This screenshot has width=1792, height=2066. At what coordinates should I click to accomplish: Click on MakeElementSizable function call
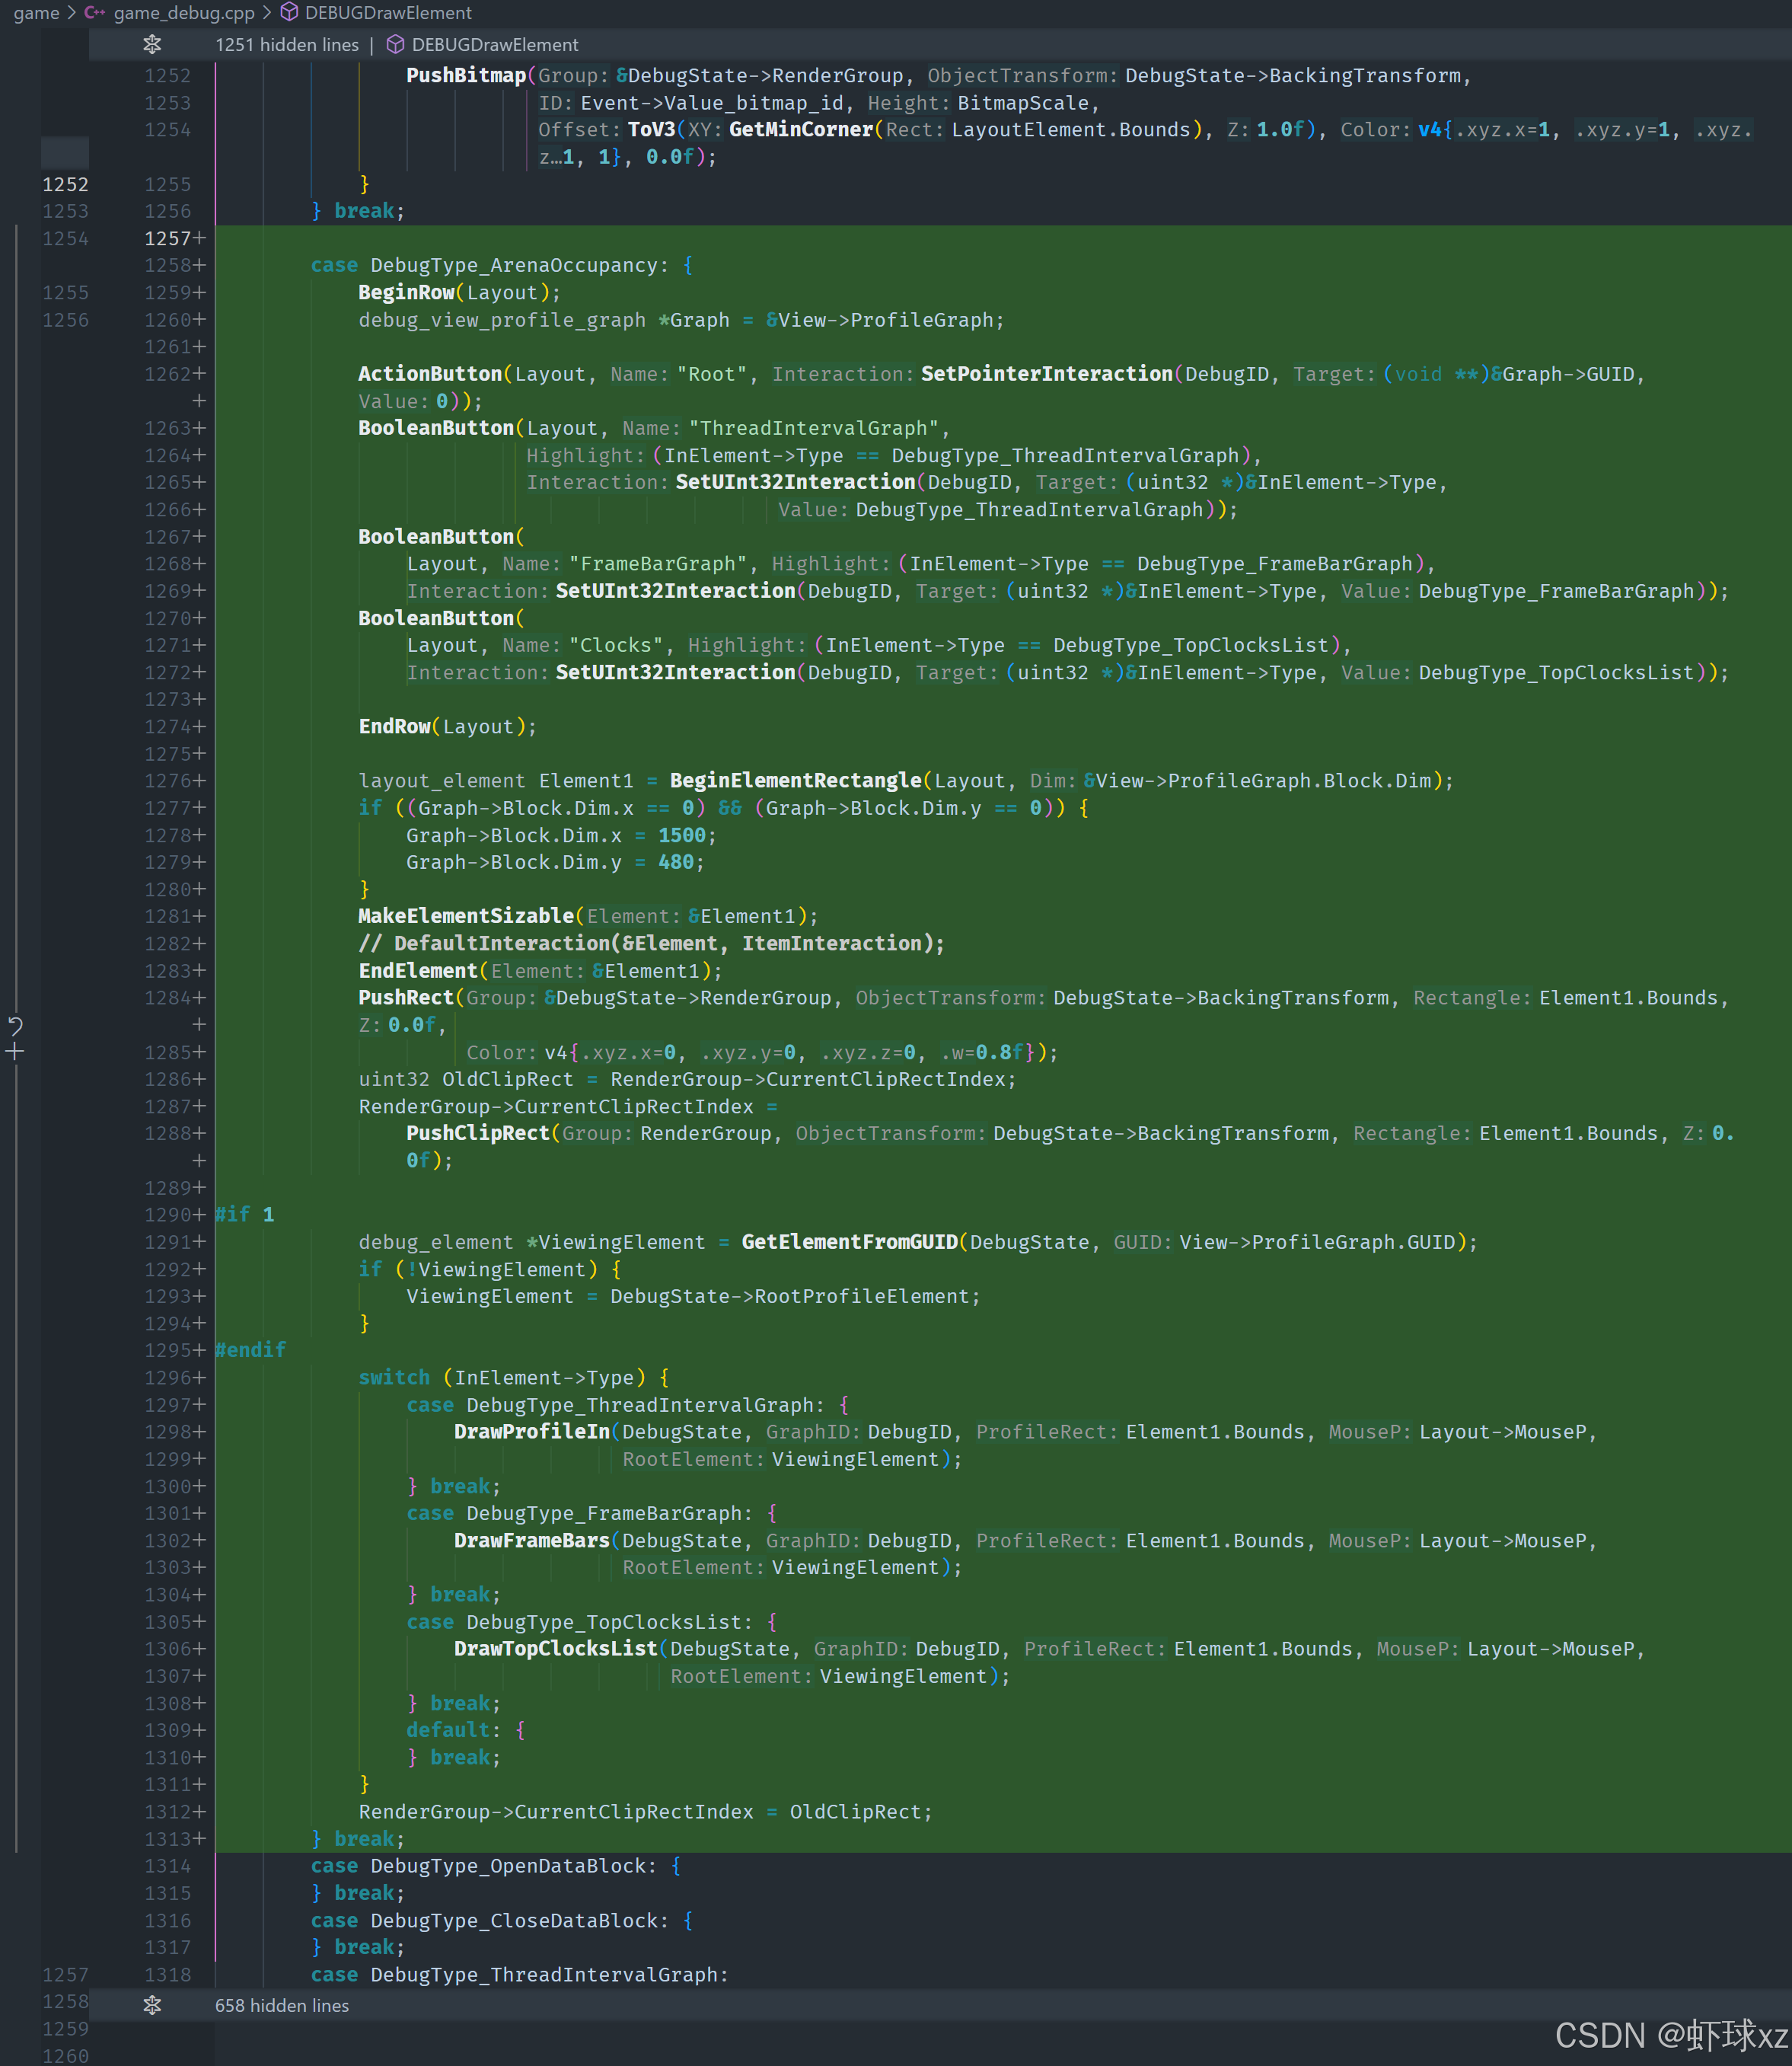coord(466,916)
